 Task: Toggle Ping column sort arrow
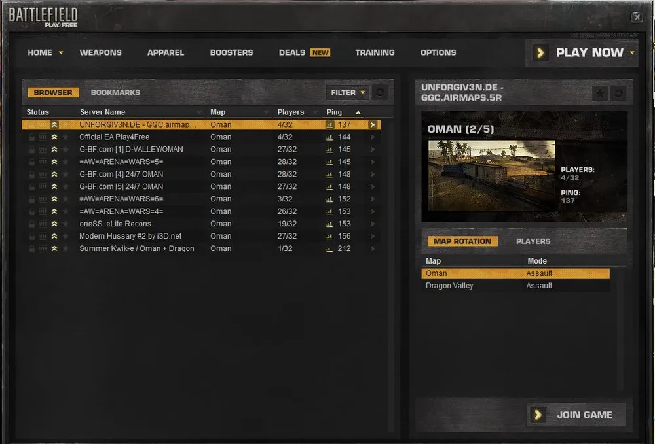click(358, 112)
